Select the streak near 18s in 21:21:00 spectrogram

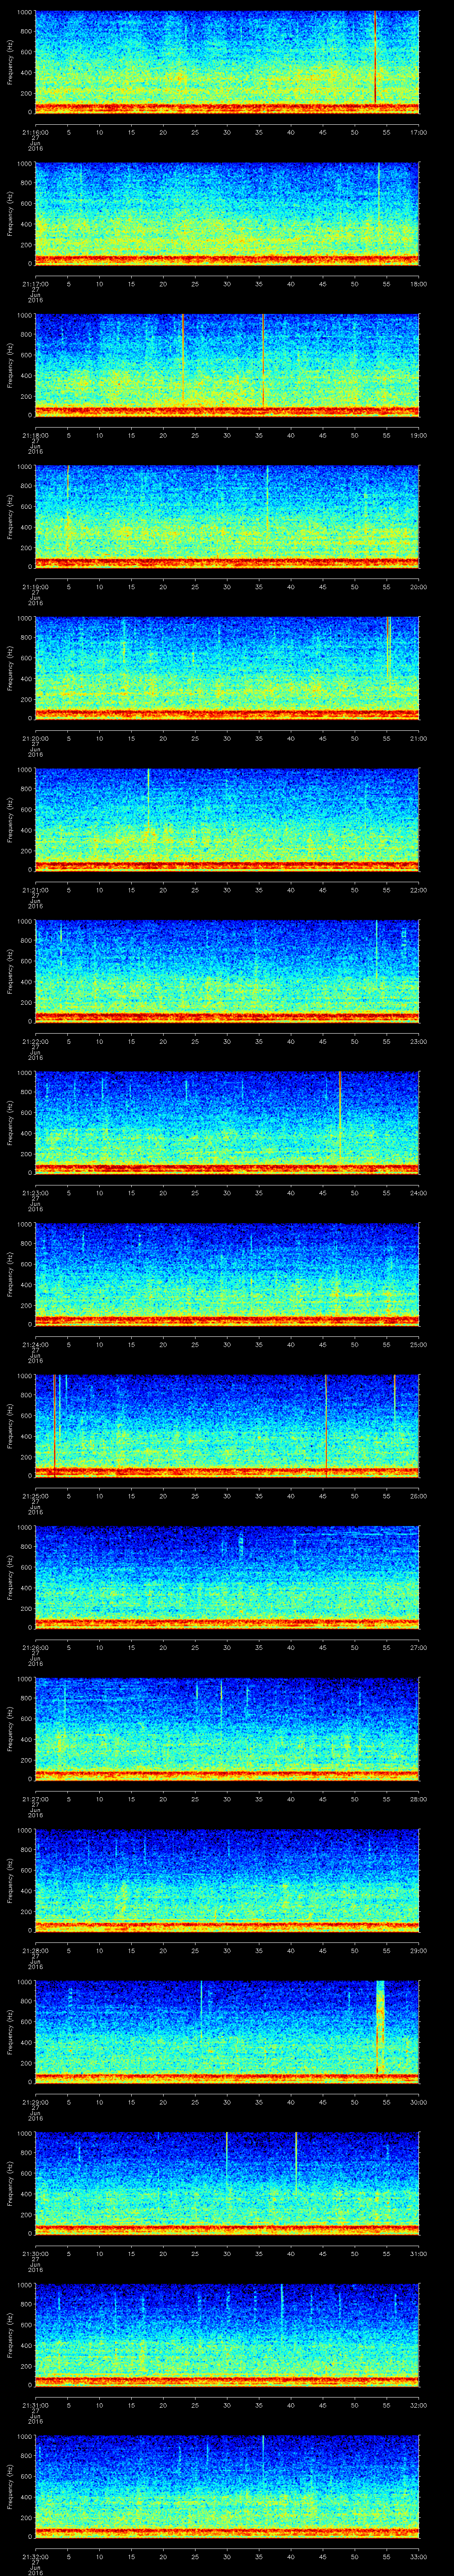coord(148,800)
